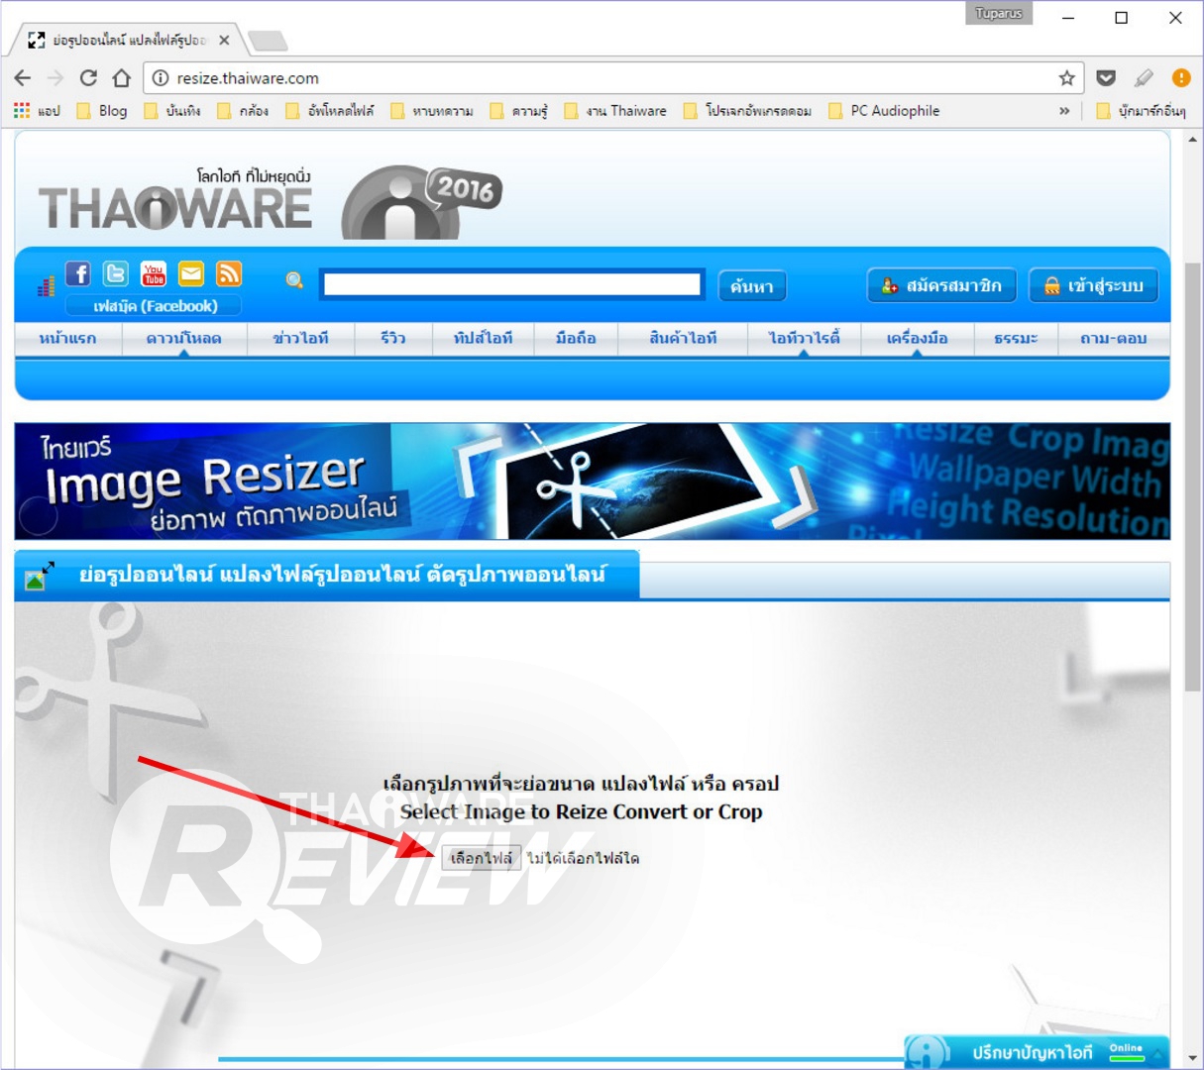The image size is (1204, 1070).
Task: Open the ดาวน์โหลด menu item
Action: coord(183,338)
